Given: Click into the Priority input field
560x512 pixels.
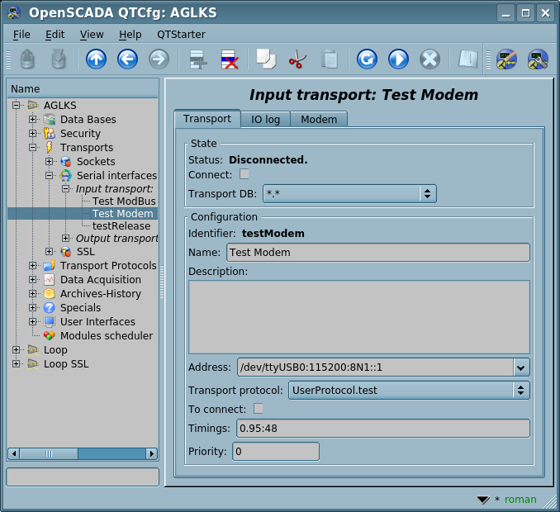Looking at the screenshot, I should pos(276,451).
